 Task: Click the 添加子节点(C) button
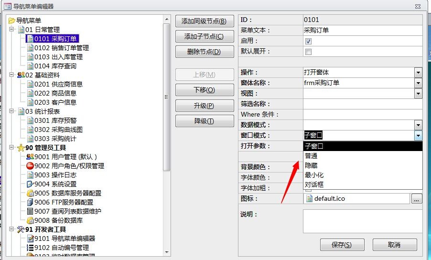(204, 37)
